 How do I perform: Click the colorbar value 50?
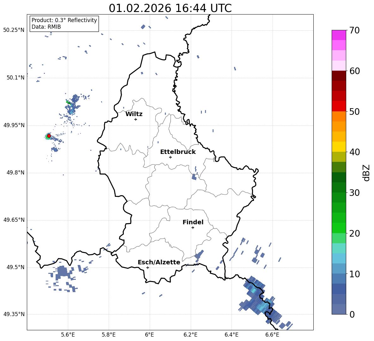point(354,112)
